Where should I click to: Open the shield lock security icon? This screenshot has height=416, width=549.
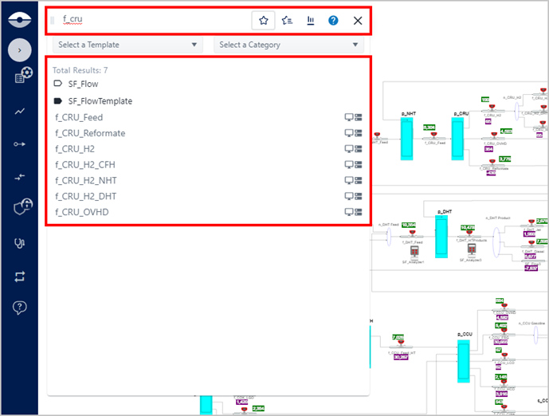20,207
